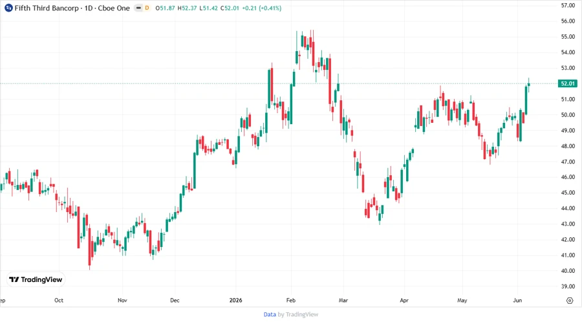
Task: Click the 2026 label on time axis
Action: click(235, 300)
